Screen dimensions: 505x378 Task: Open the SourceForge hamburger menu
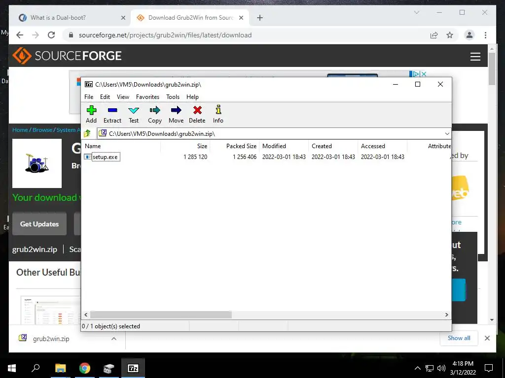[475, 56]
